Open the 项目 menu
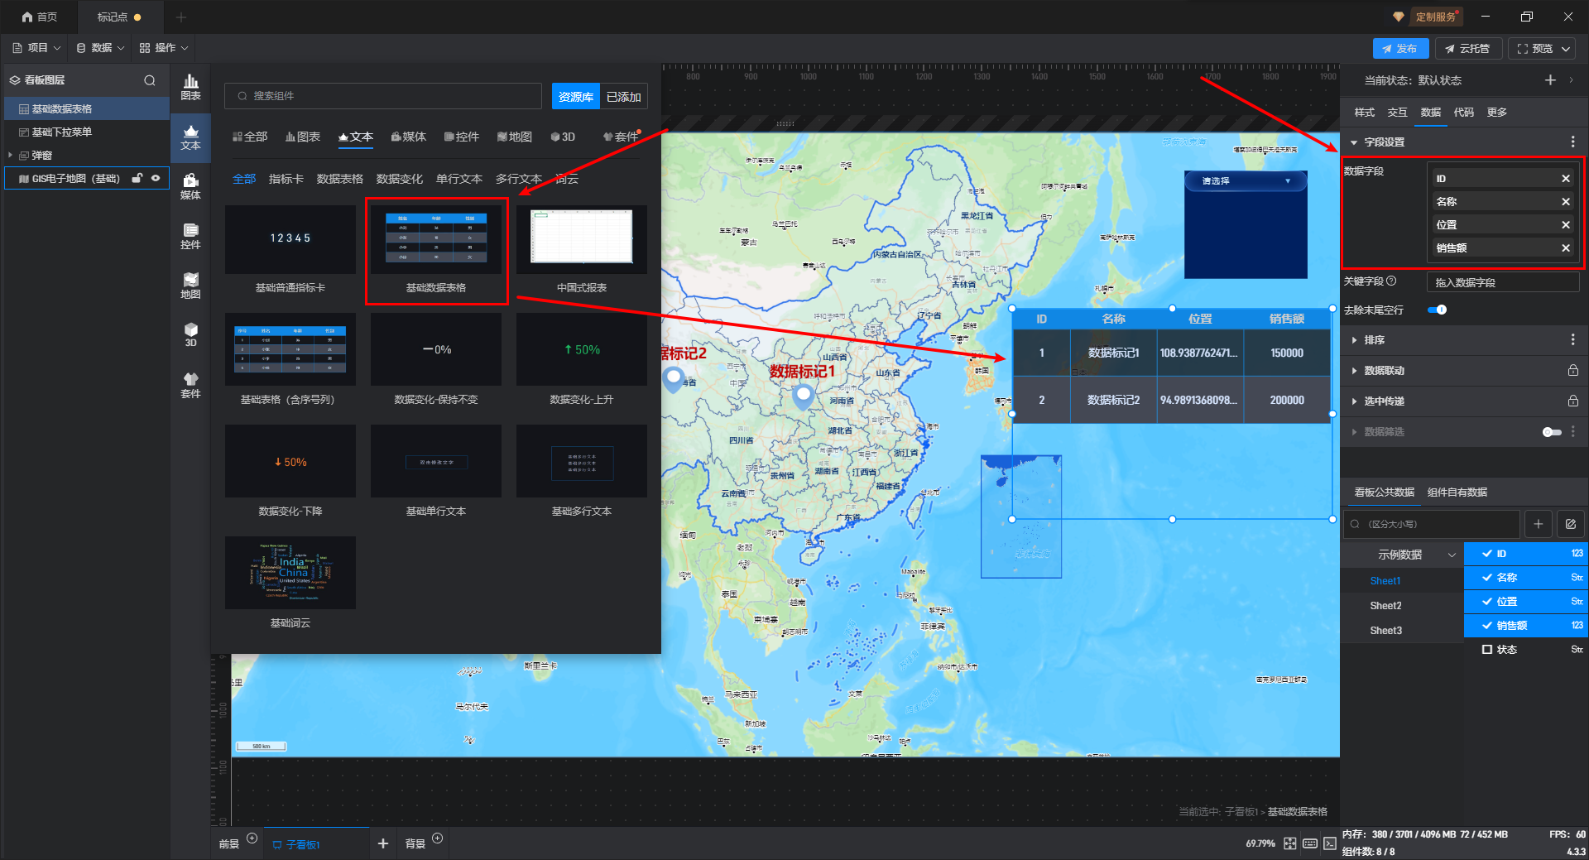 (36, 48)
